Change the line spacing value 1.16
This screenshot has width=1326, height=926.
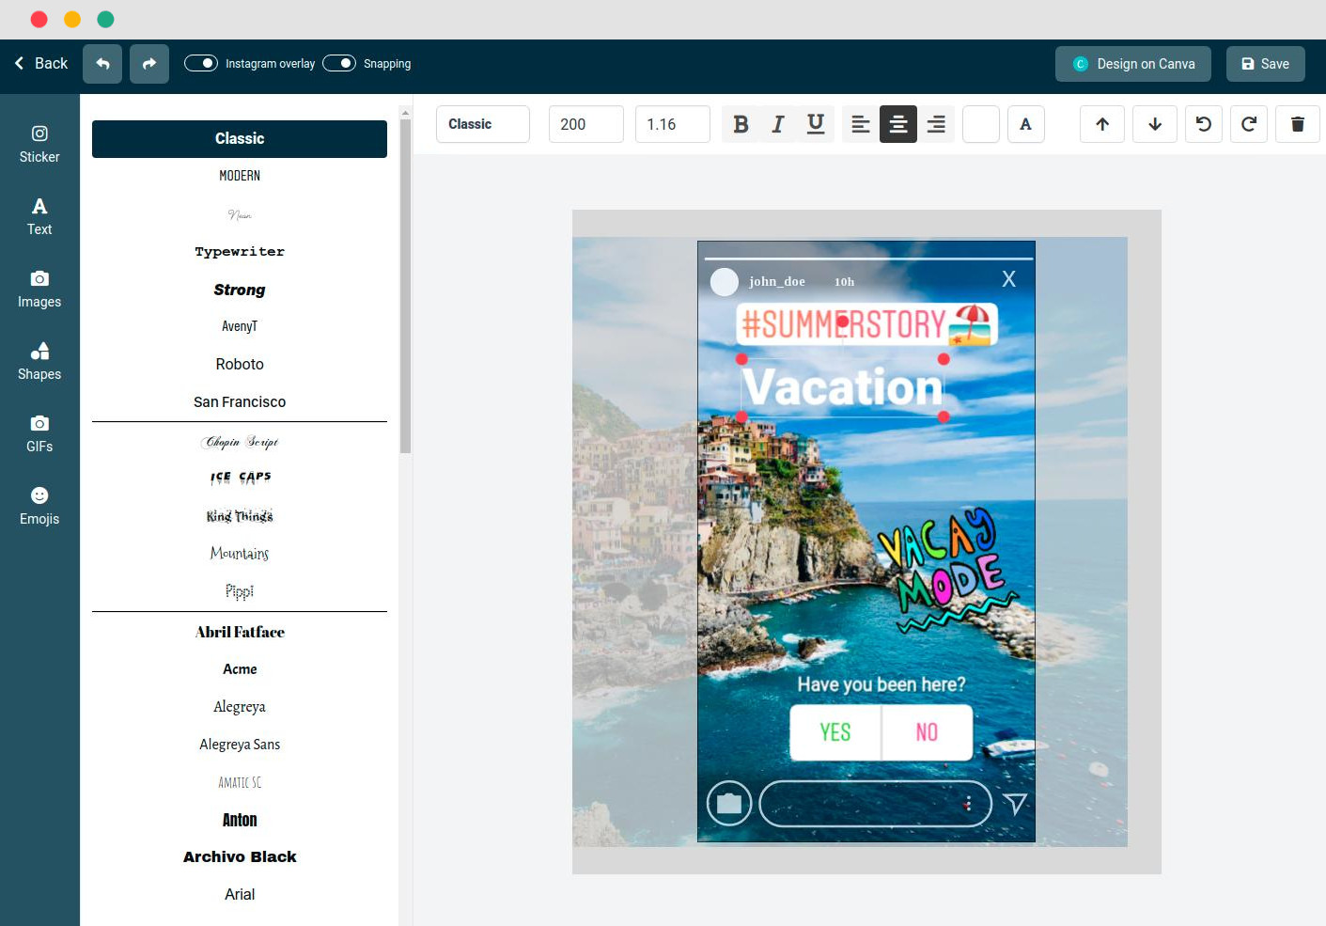coord(672,123)
